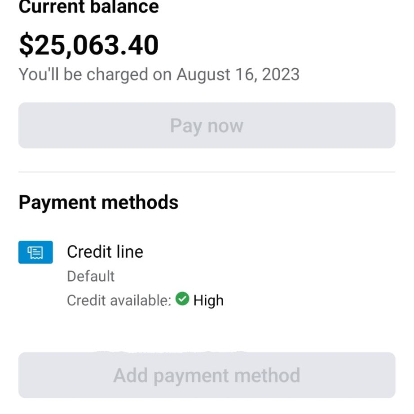Click the Payment methods section heading
Viewport: 414px width, 414px height.
[x=98, y=203]
